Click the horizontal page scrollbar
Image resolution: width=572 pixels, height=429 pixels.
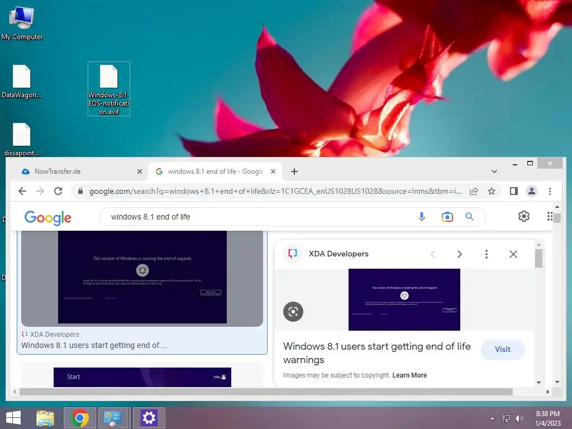point(266,392)
